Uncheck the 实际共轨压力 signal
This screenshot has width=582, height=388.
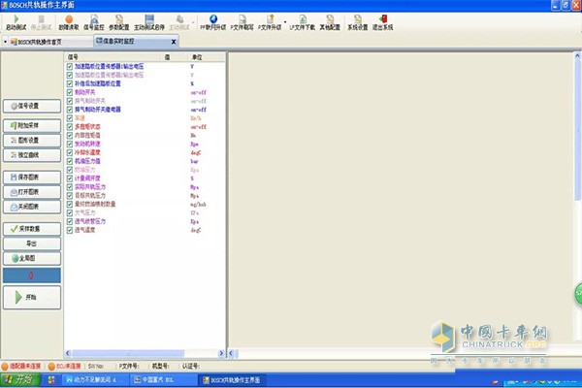70,187
